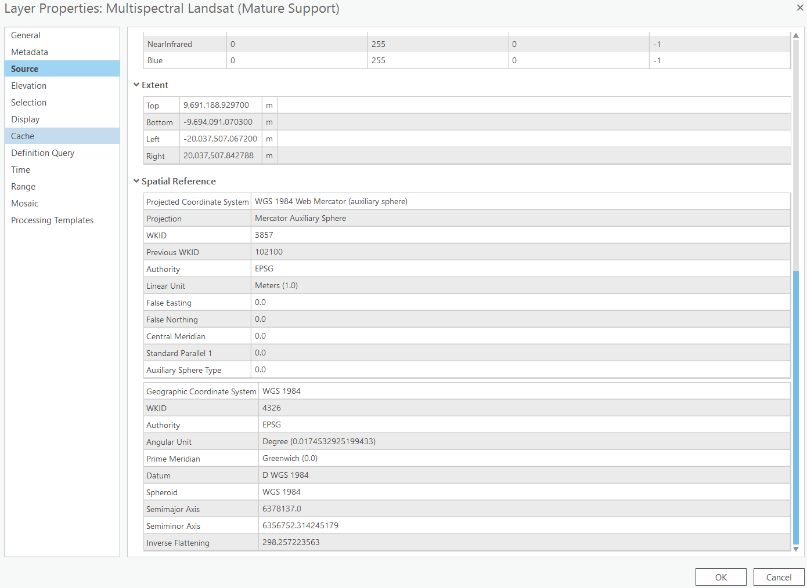
Task: Switch to the Cache tab
Action: click(x=23, y=136)
